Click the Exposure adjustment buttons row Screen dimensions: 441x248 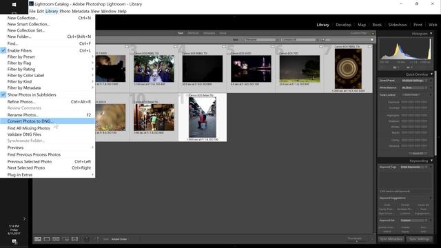(414, 102)
